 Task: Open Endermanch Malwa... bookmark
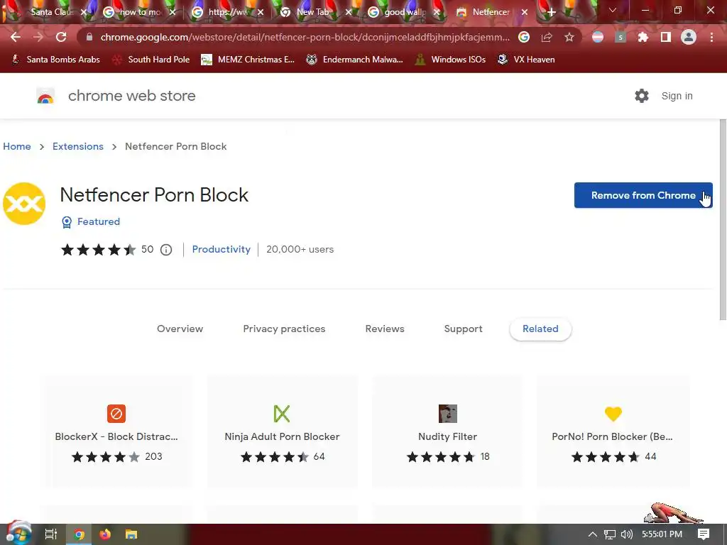pos(355,60)
